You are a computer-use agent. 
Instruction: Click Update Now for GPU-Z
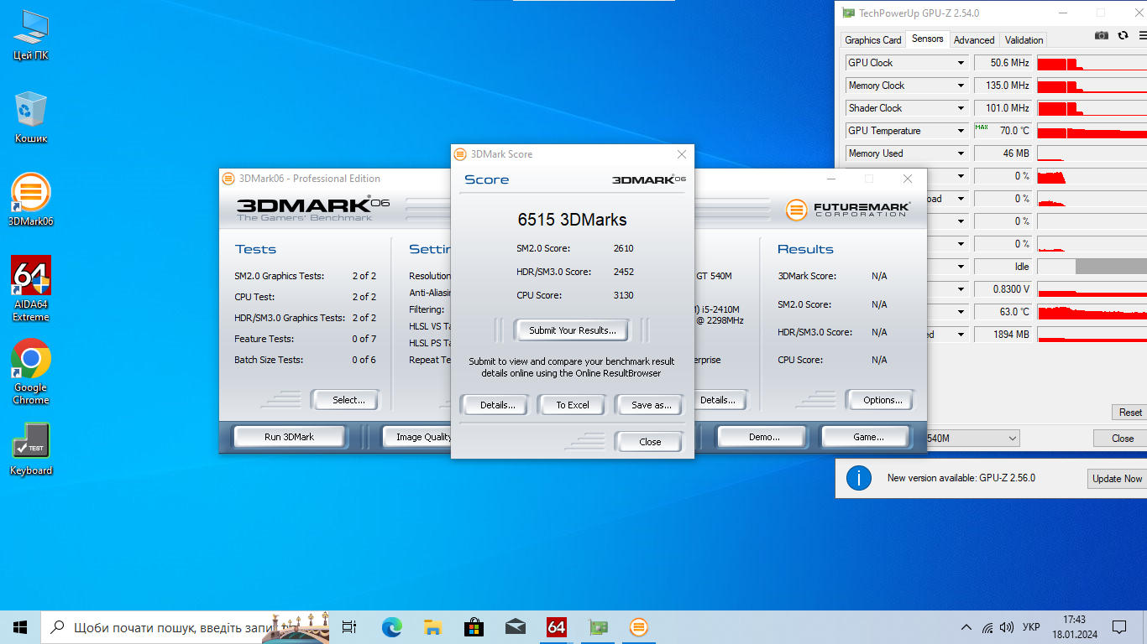[x=1117, y=479]
